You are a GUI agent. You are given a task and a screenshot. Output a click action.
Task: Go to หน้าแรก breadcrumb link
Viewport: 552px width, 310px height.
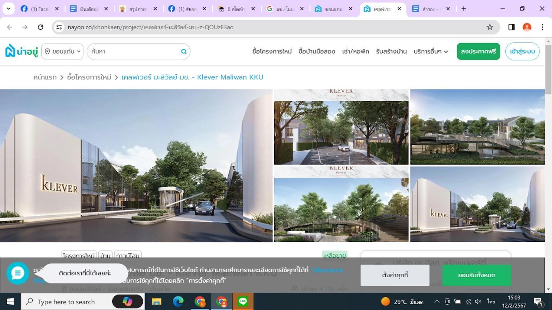click(45, 77)
